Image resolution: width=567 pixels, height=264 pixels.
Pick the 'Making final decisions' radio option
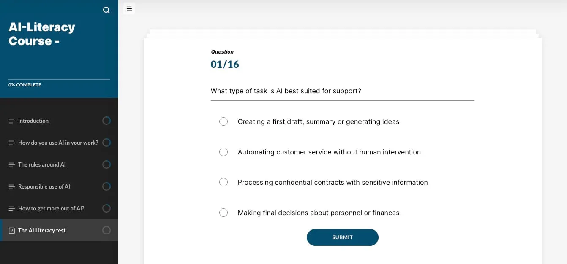point(224,213)
